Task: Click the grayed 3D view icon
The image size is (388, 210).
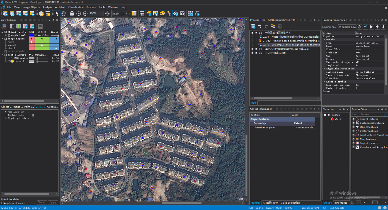Action: click(40, 26)
